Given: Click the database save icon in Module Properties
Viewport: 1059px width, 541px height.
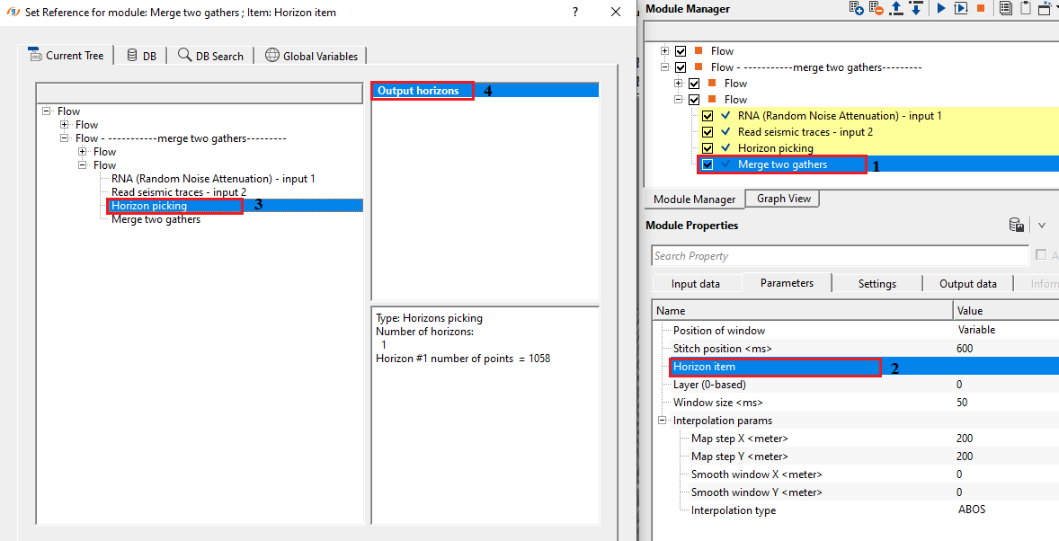Looking at the screenshot, I should [1017, 226].
